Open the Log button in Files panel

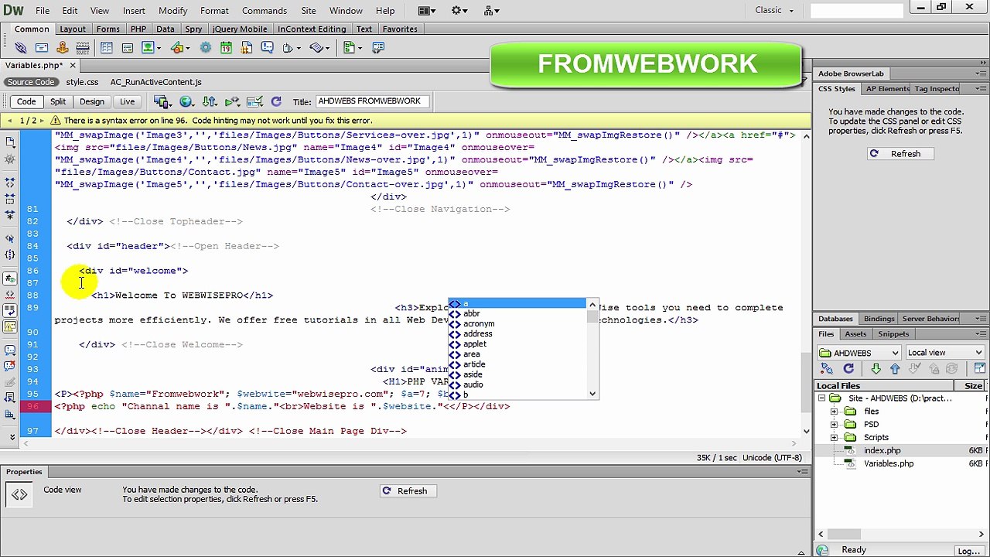tap(969, 551)
